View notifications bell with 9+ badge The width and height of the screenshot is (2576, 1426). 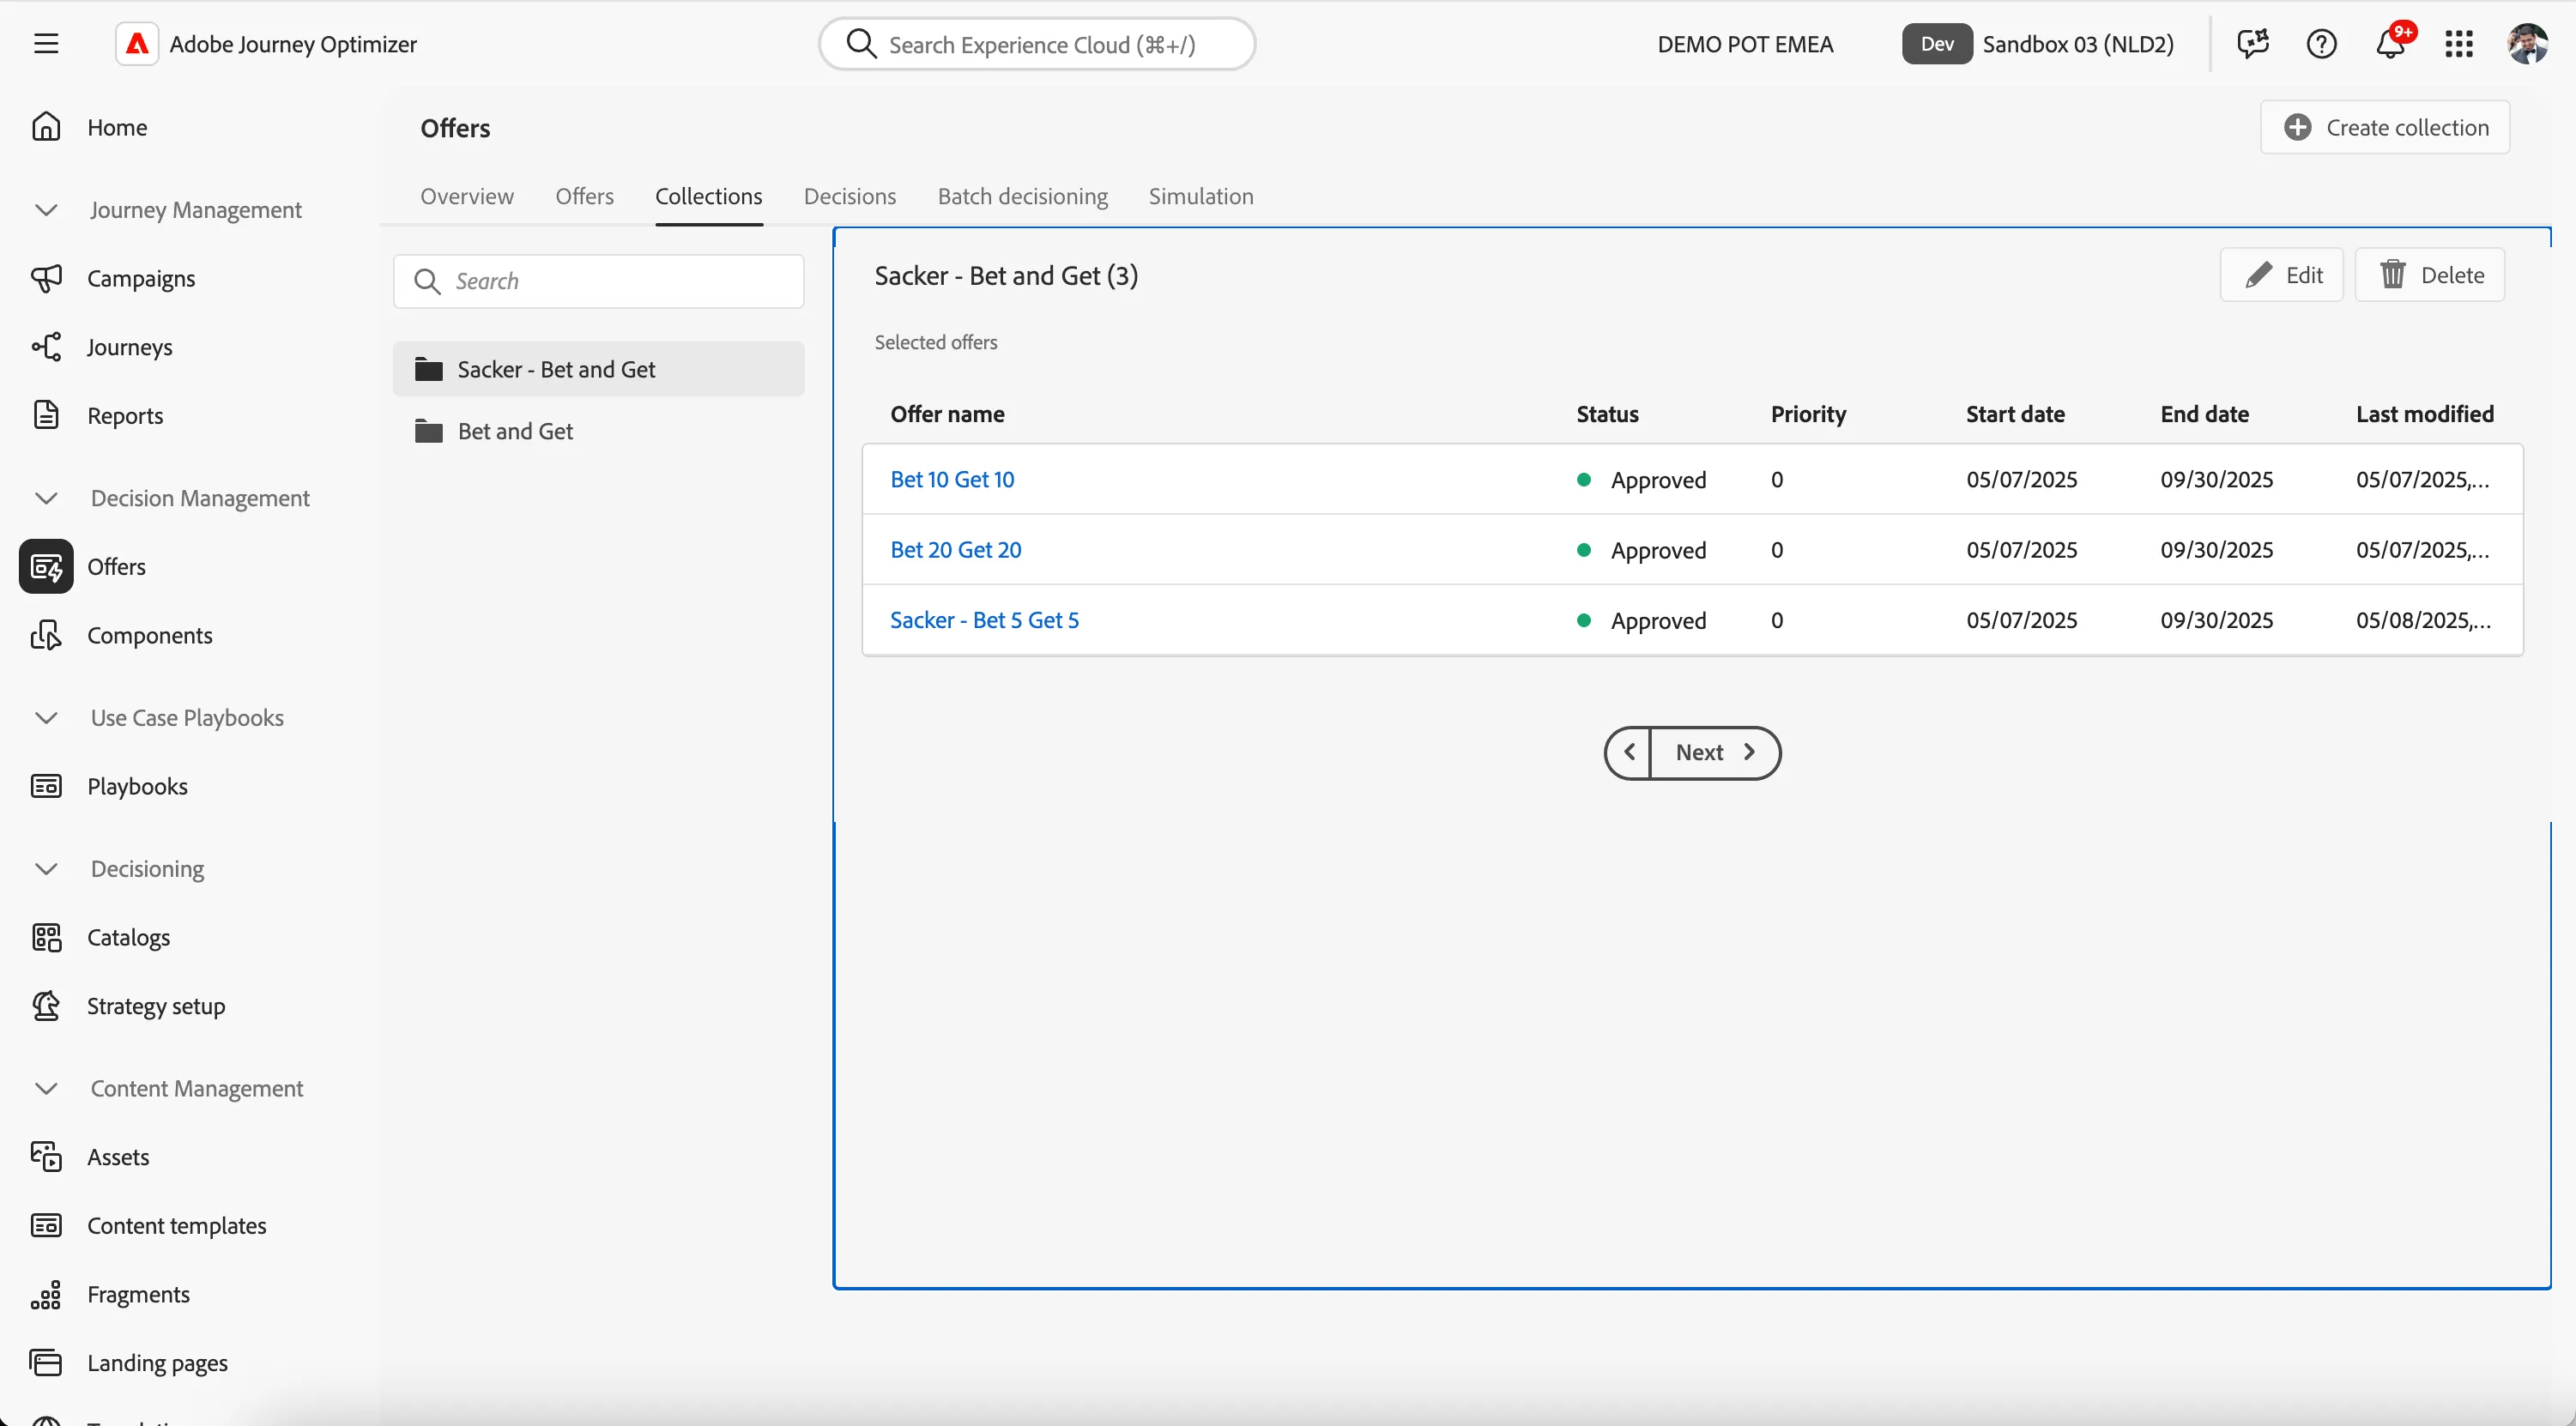click(x=2392, y=42)
